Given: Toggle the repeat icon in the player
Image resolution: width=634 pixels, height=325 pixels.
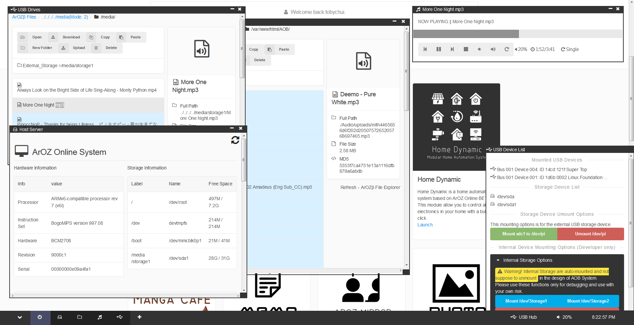Looking at the screenshot, I should (506, 49).
